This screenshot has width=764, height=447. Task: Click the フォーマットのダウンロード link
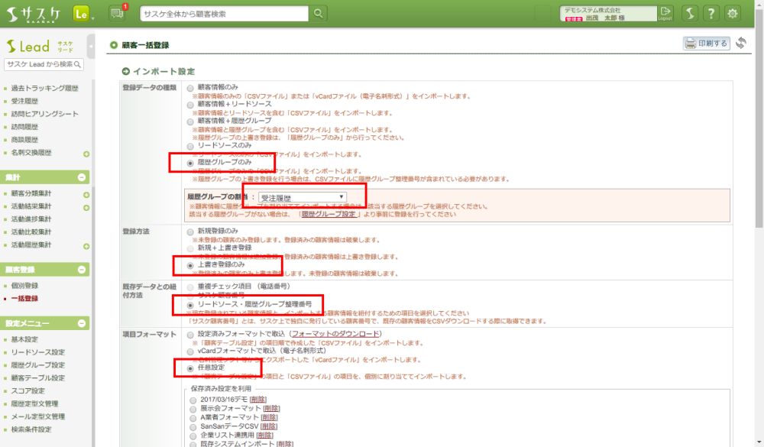[x=335, y=334]
